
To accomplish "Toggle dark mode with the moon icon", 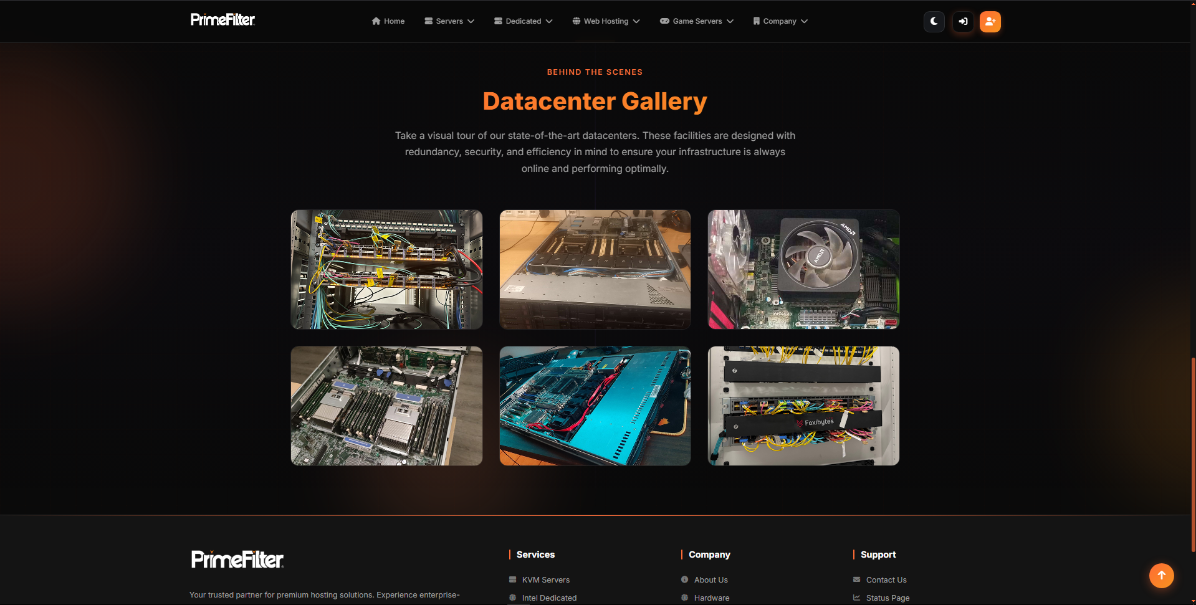I will pyautogui.click(x=934, y=21).
